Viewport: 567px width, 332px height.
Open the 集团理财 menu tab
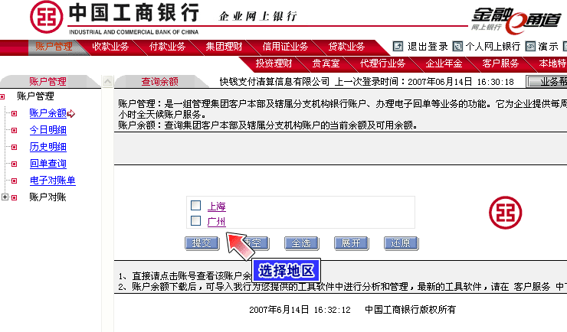[224, 47]
